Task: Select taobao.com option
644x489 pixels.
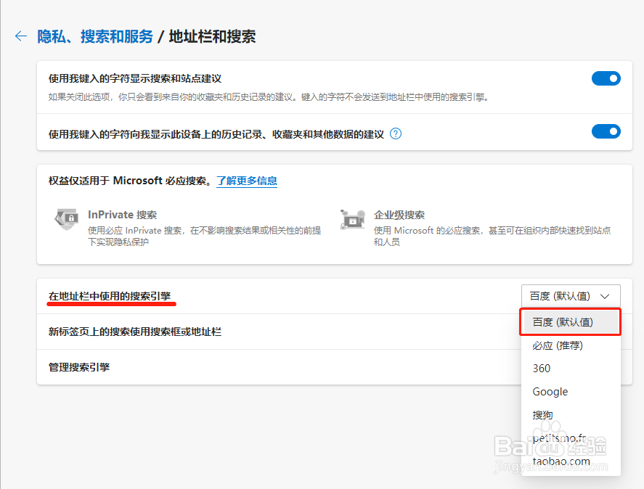Action: pos(570,461)
